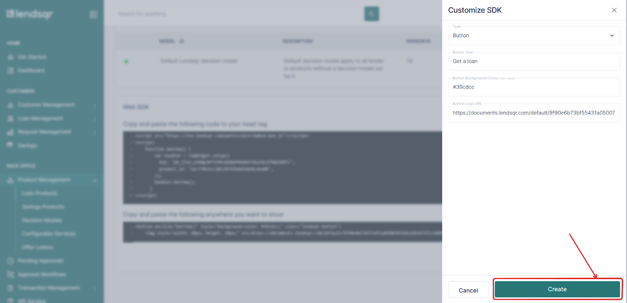
Task: Create the customized SDK
Action: pos(557,289)
